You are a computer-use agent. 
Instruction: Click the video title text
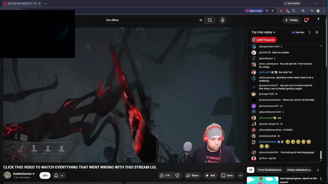coord(80,167)
